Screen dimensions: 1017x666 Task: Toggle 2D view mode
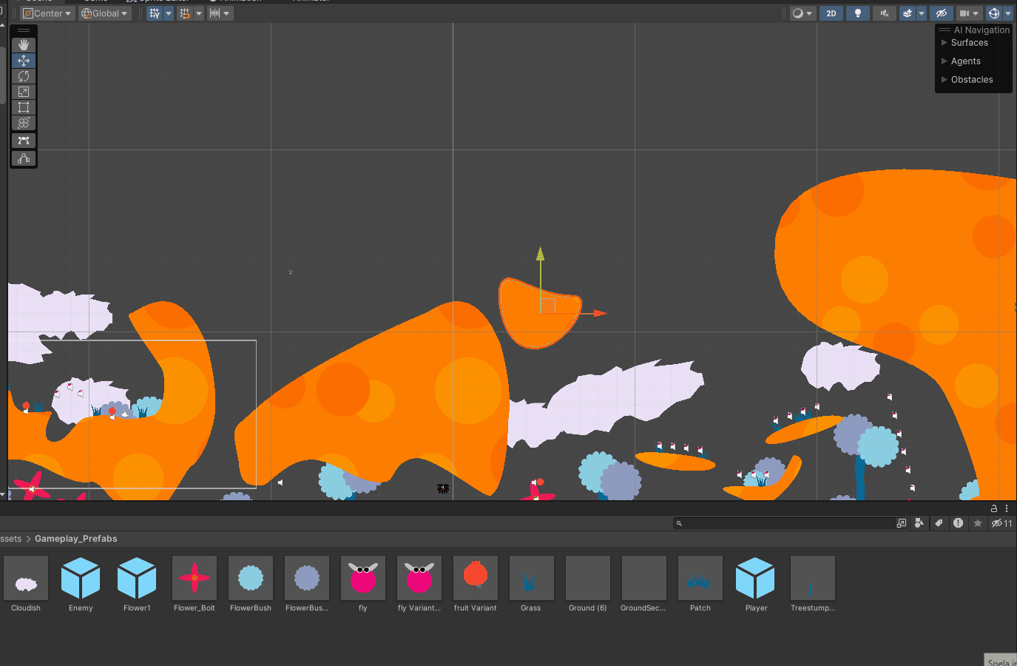point(830,13)
